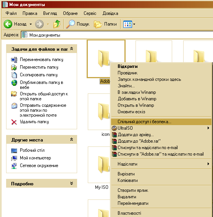The height and width of the screenshot is (217, 213).
Task: Choose Знайти... in the context menu
Action: pyautogui.click(x=161, y=86)
